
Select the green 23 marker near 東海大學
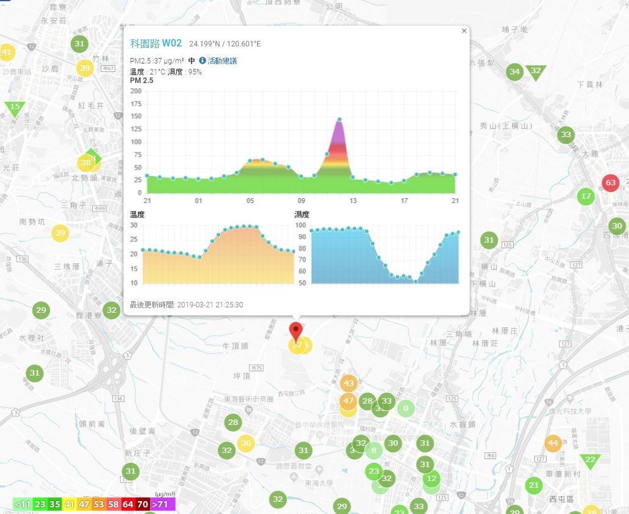(x=374, y=471)
